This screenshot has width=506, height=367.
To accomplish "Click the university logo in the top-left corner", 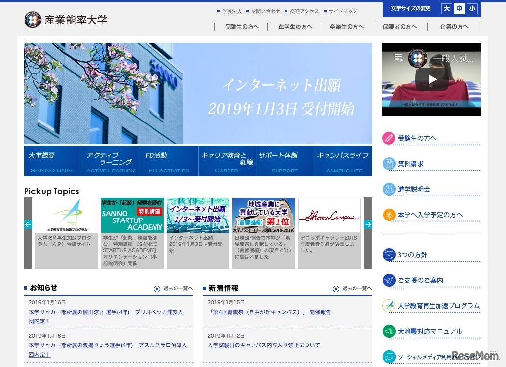I will (x=32, y=20).
